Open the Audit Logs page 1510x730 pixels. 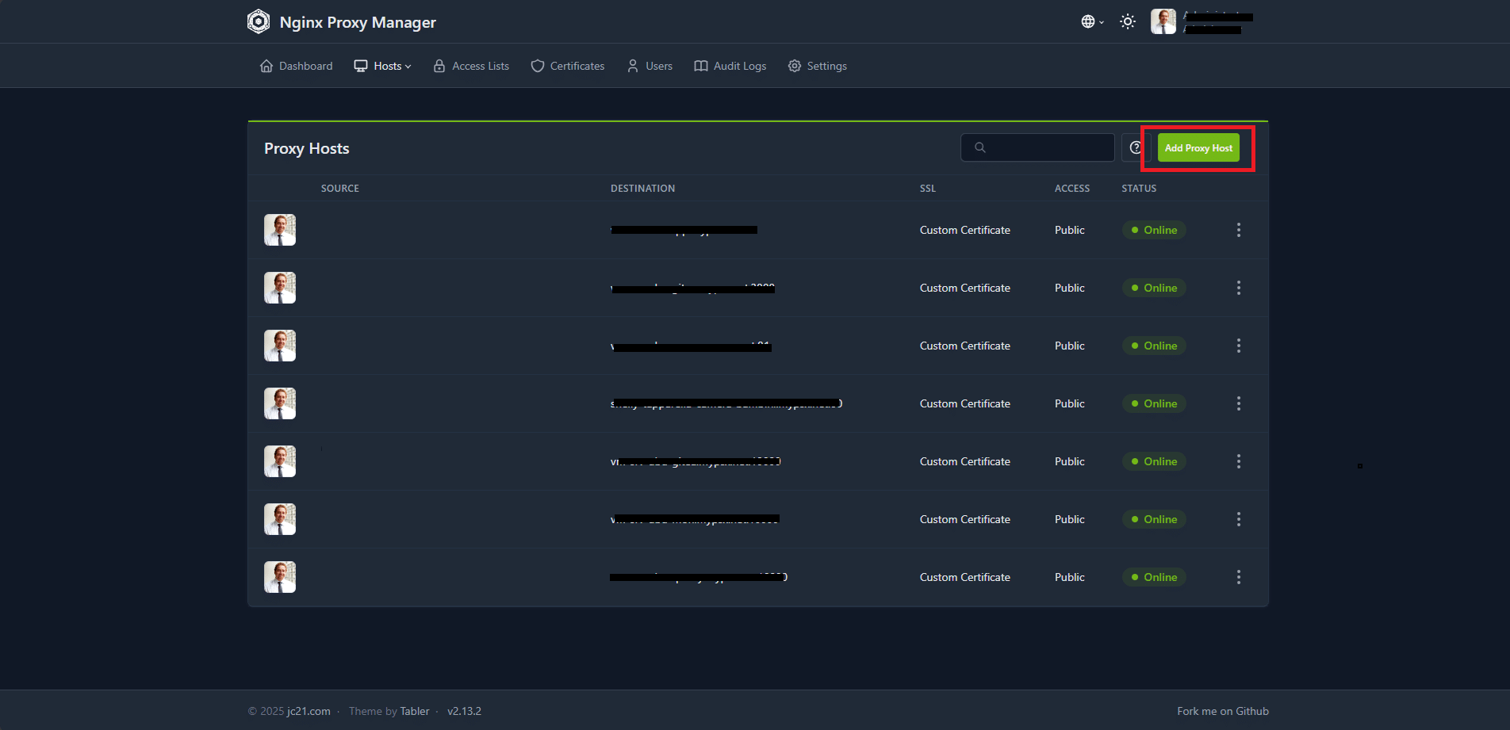730,66
